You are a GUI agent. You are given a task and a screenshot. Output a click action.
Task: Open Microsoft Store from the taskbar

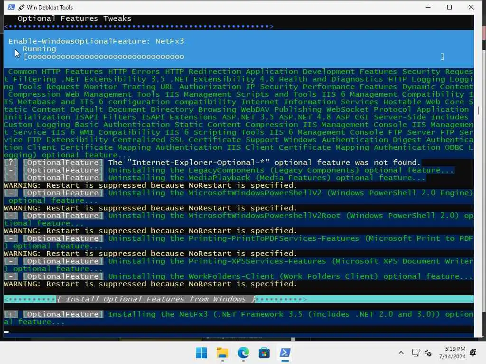tap(264, 353)
